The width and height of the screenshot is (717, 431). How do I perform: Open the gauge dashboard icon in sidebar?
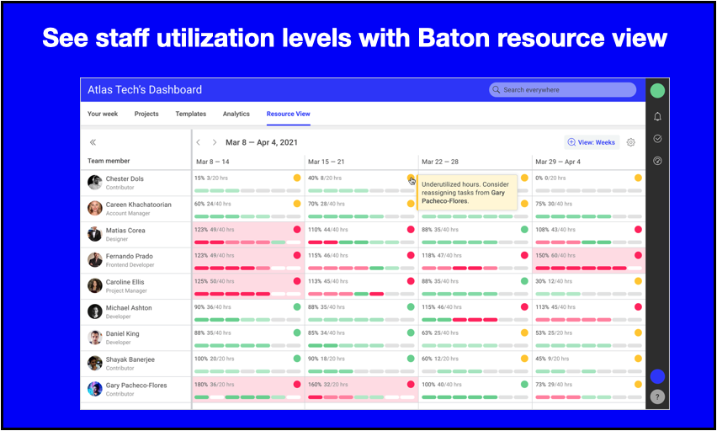click(x=657, y=161)
